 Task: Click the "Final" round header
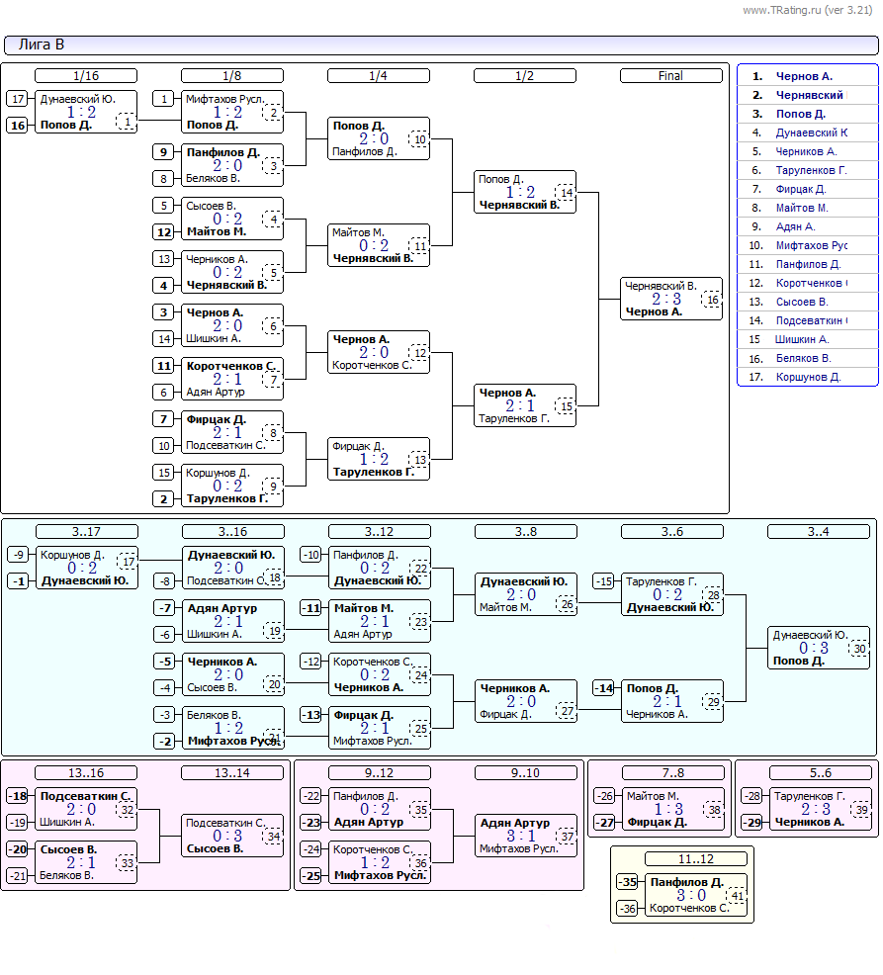671,76
